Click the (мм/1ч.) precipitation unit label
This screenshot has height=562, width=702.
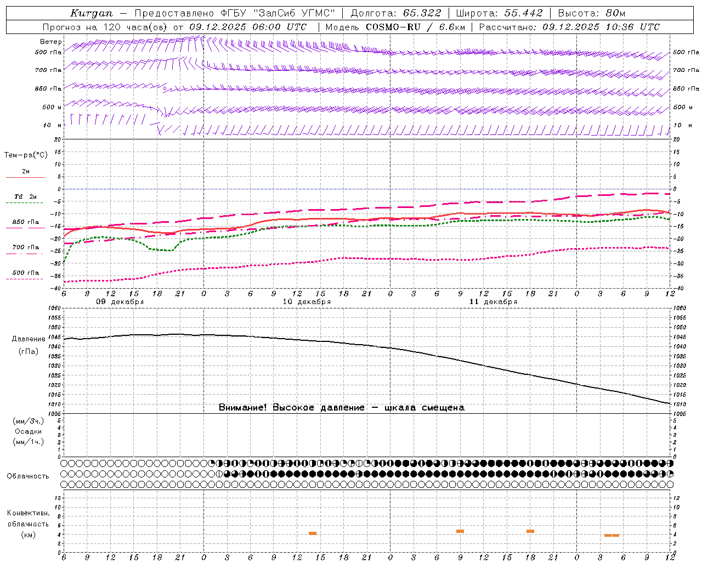pyautogui.click(x=28, y=442)
